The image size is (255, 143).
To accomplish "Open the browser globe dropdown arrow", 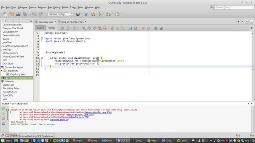I will pos(81,14).
